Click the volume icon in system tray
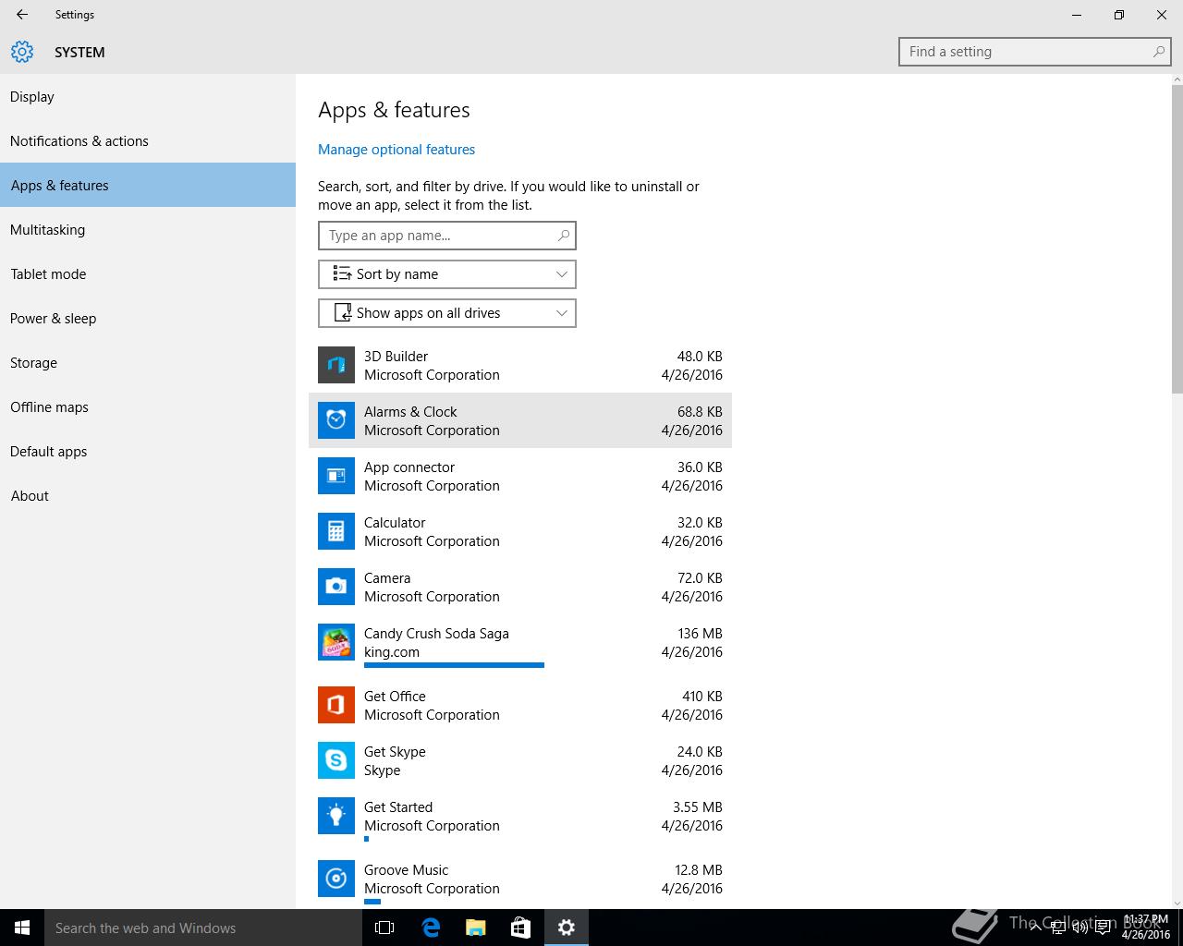This screenshot has width=1183, height=946. point(1079,928)
